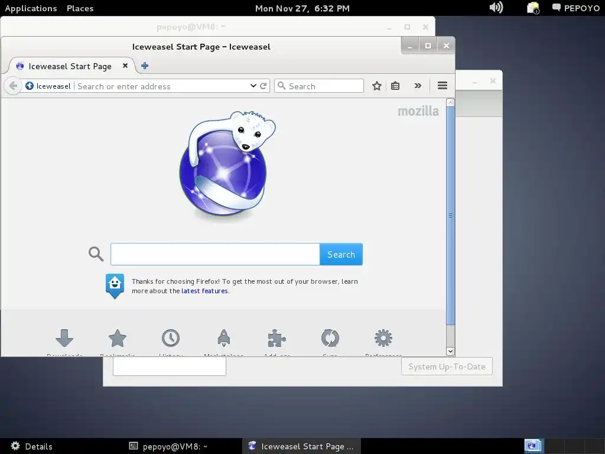
Task: Click the System Up-To-Date button in background window
Action: point(447,367)
